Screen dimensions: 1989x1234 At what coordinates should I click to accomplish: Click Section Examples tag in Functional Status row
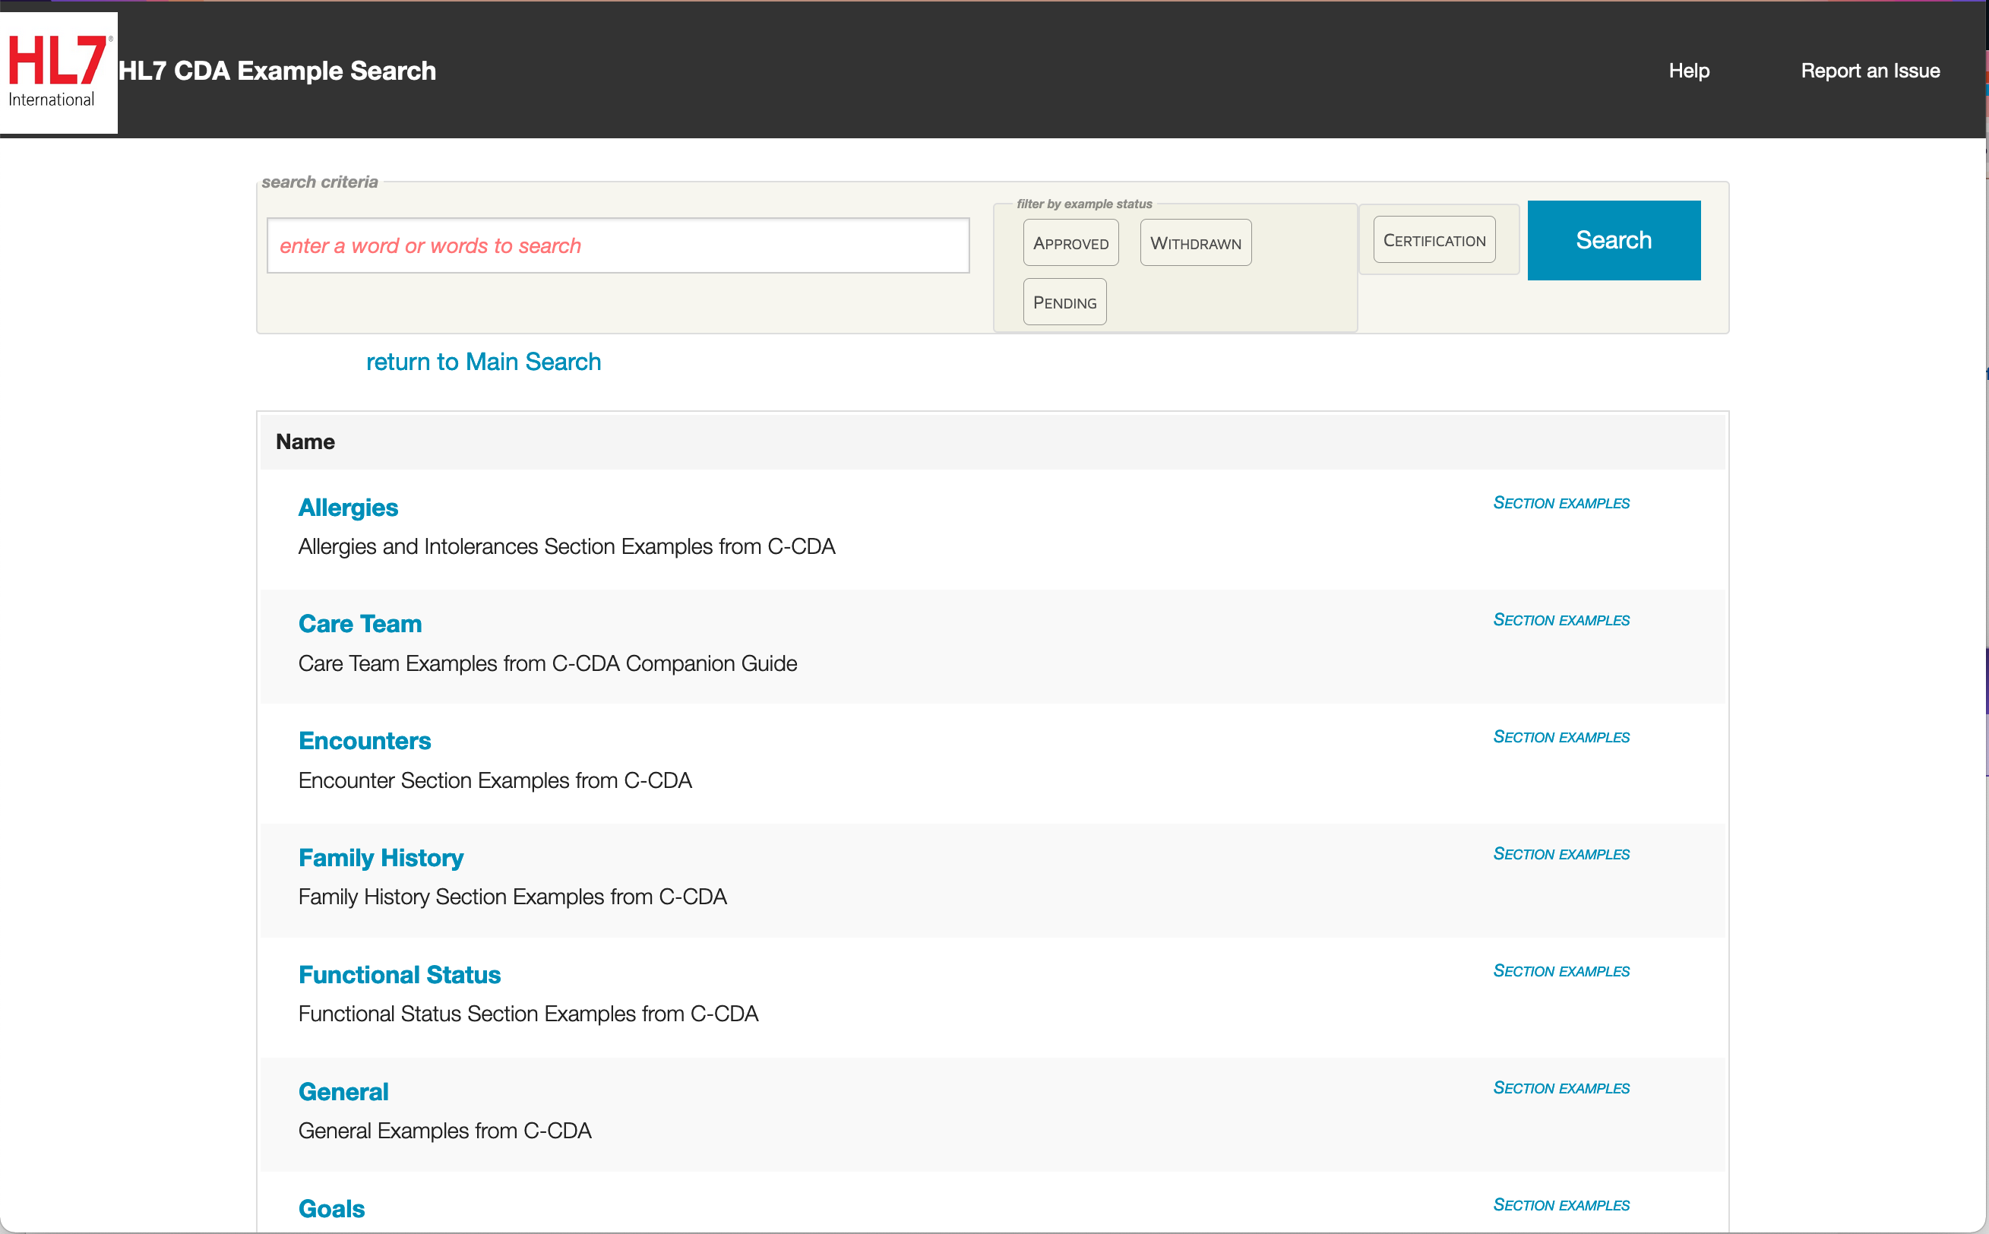coord(1561,970)
